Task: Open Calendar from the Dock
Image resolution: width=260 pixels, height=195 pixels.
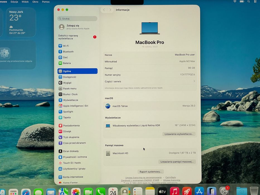Action: pyautogui.click(x=113, y=191)
